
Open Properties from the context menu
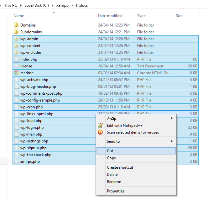click(136, 191)
